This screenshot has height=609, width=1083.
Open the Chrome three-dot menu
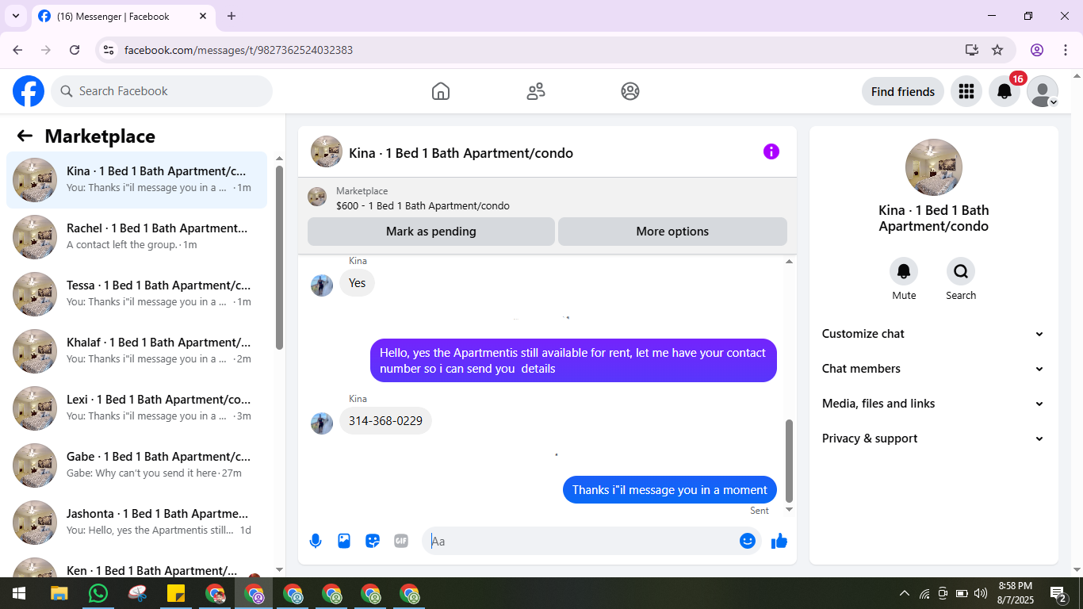[1066, 50]
